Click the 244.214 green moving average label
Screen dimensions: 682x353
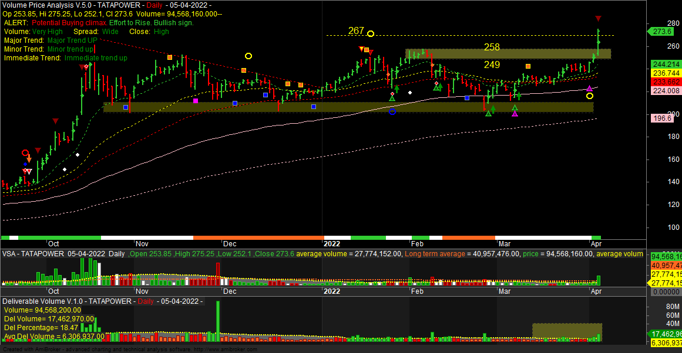point(666,65)
